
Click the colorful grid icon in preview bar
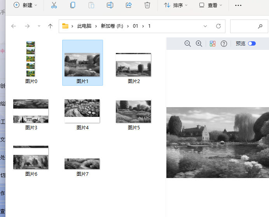(212, 44)
